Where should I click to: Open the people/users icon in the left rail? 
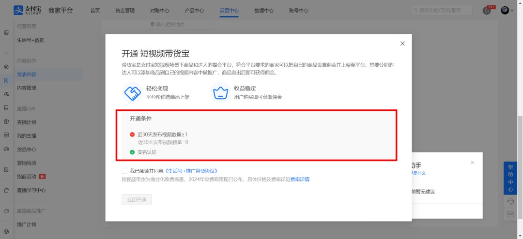[x=6, y=94]
